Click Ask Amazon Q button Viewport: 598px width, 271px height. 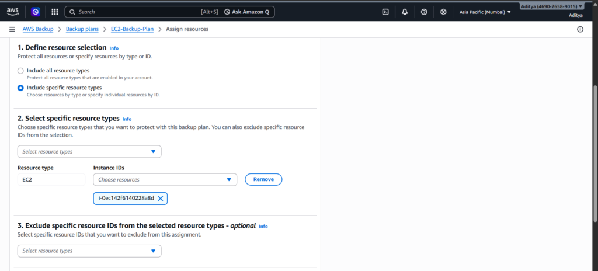(x=249, y=12)
